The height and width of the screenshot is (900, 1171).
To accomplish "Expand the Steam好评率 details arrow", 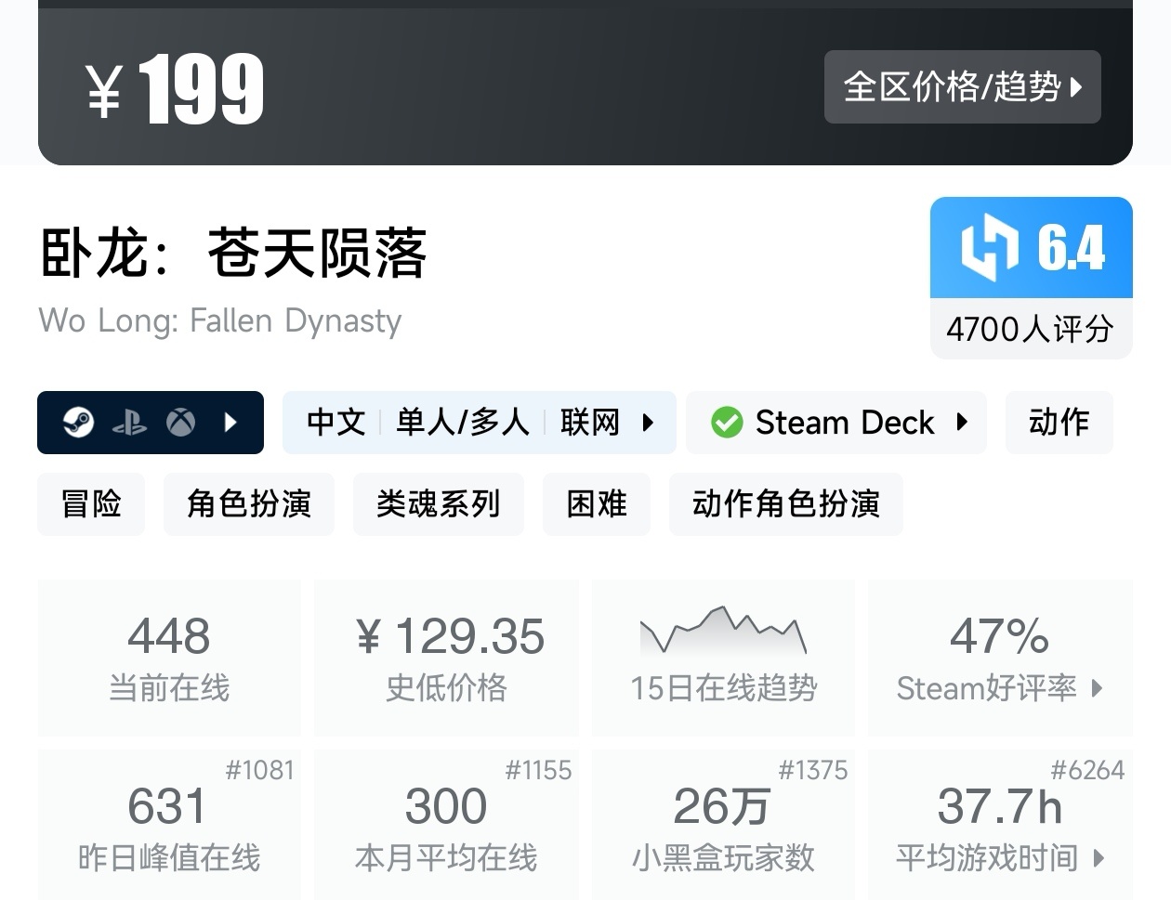I will 1098,688.
